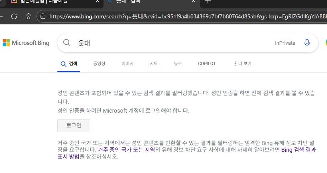
Task: Expand the 더 보기 (More) menu
Action: 242,64
